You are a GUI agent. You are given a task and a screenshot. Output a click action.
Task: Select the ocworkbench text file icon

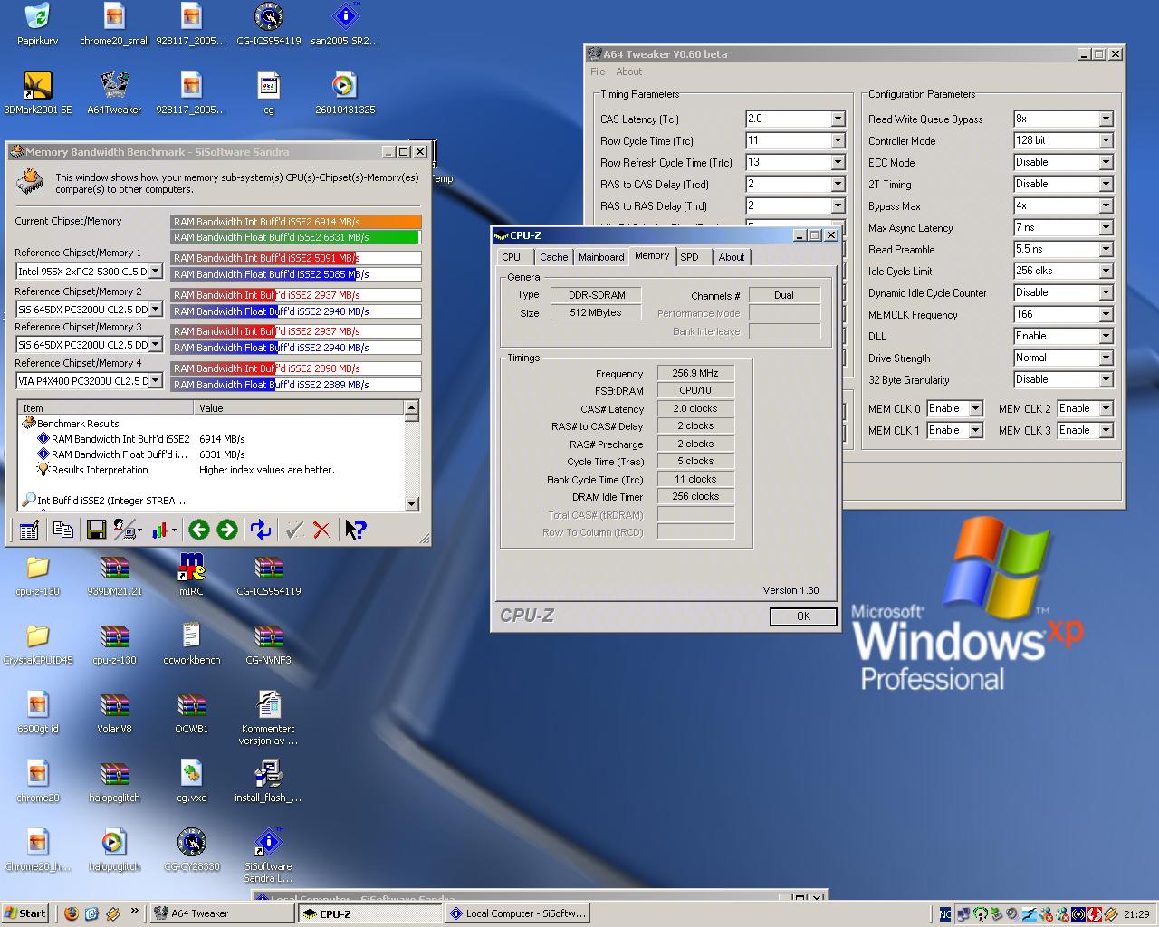(191, 644)
